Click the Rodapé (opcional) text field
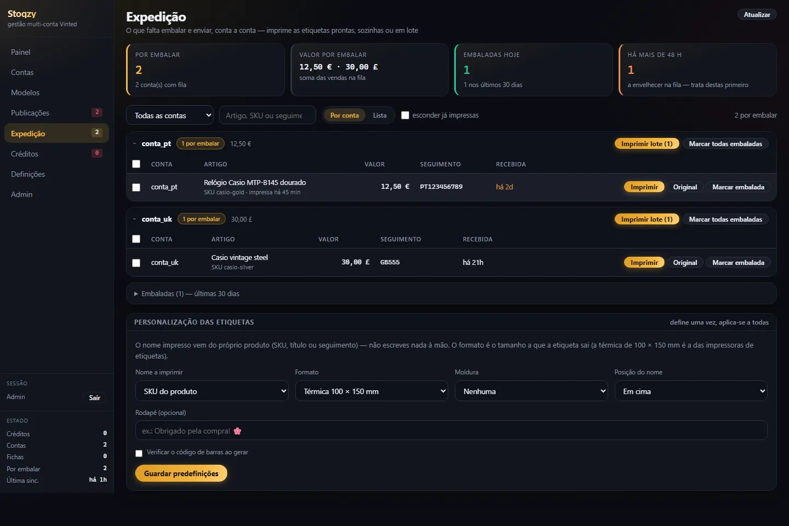This screenshot has width=789, height=526. [x=451, y=430]
